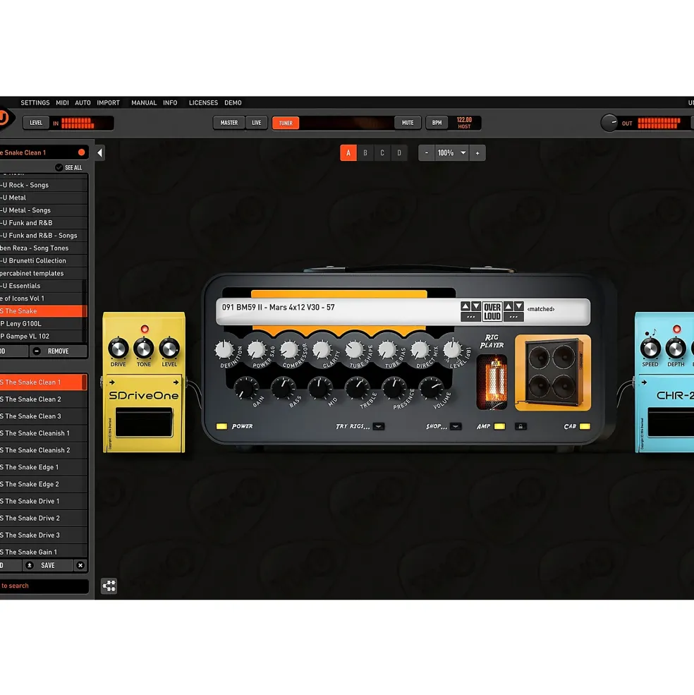Viewport: 694px width, 695px height.
Task: Open the IMPORT menu
Action: point(109,103)
